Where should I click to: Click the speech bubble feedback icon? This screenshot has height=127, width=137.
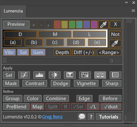(82, 117)
